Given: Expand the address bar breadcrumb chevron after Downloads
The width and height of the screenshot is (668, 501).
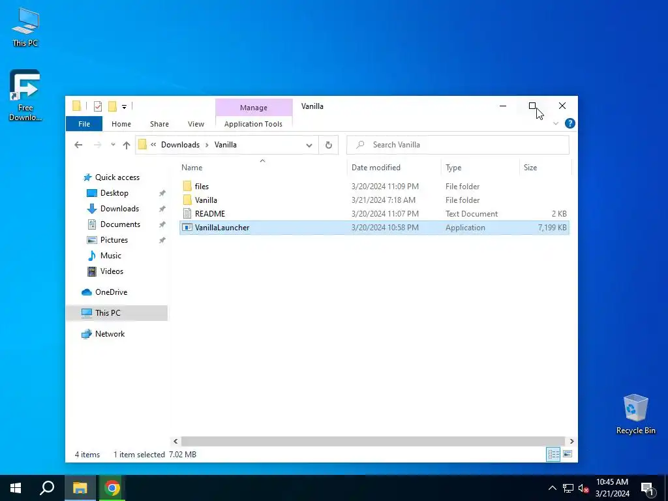Looking at the screenshot, I should coord(207,145).
